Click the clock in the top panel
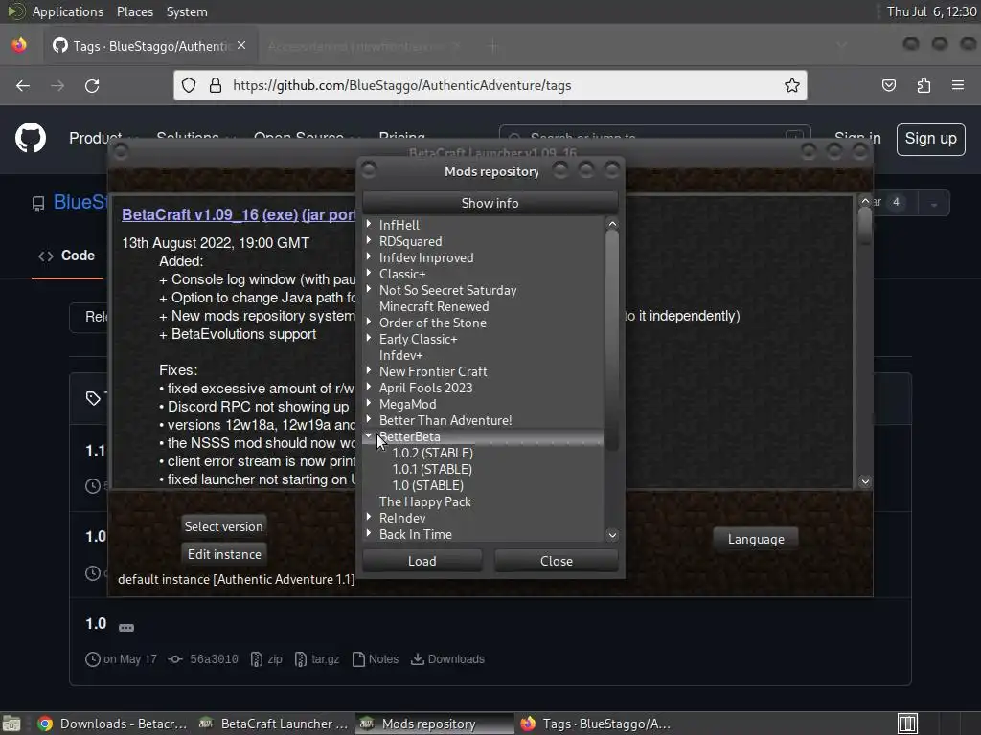This screenshot has width=981, height=735. point(931,11)
